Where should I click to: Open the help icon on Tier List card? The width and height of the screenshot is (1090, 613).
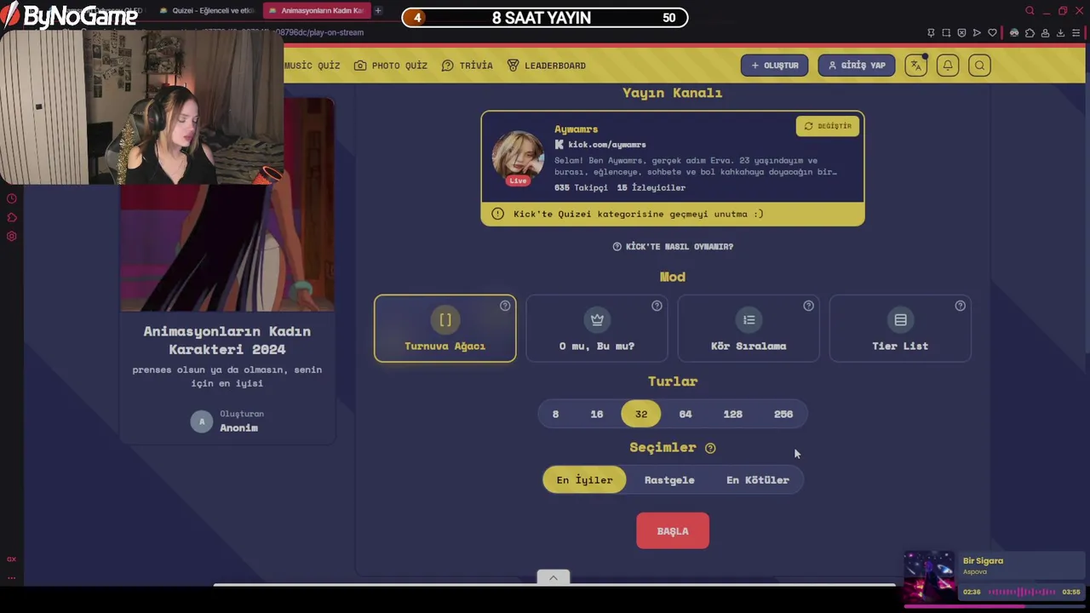pos(960,306)
